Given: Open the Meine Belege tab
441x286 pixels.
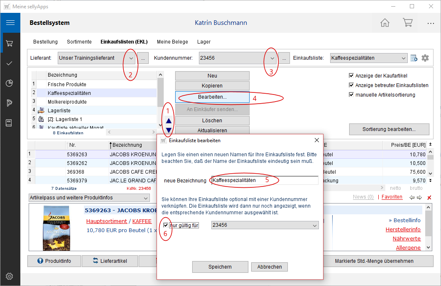Looking at the screenshot, I should tap(172, 42).
